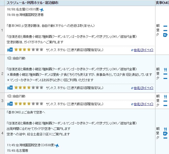Click the crown rating in the day 1 hotel row
This screenshot has height=154, width=169.
coord(29,49)
